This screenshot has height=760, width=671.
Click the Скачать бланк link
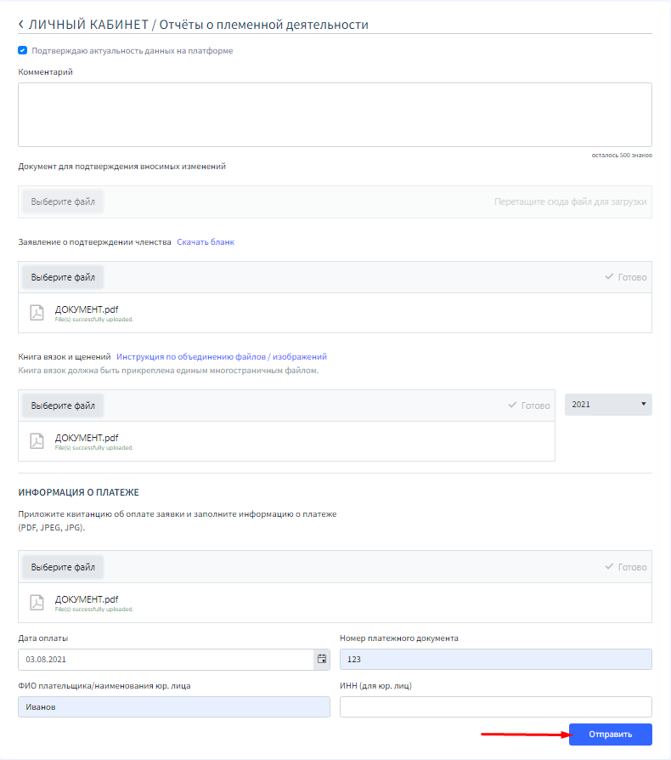[206, 242]
